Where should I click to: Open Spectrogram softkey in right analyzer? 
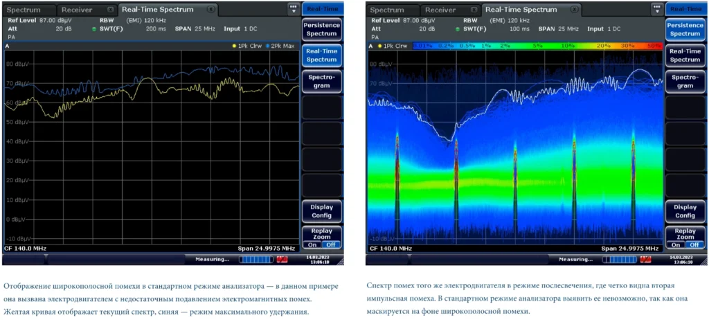tap(685, 82)
